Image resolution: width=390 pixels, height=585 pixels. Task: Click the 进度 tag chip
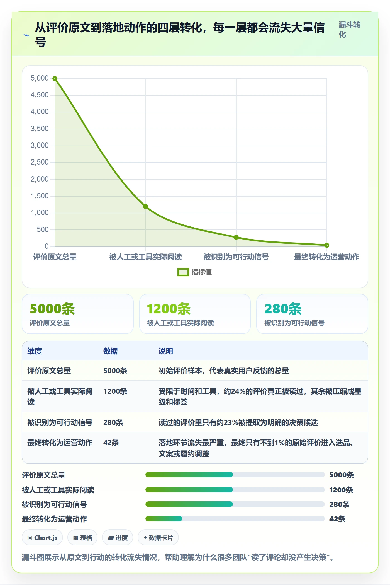point(118,538)
